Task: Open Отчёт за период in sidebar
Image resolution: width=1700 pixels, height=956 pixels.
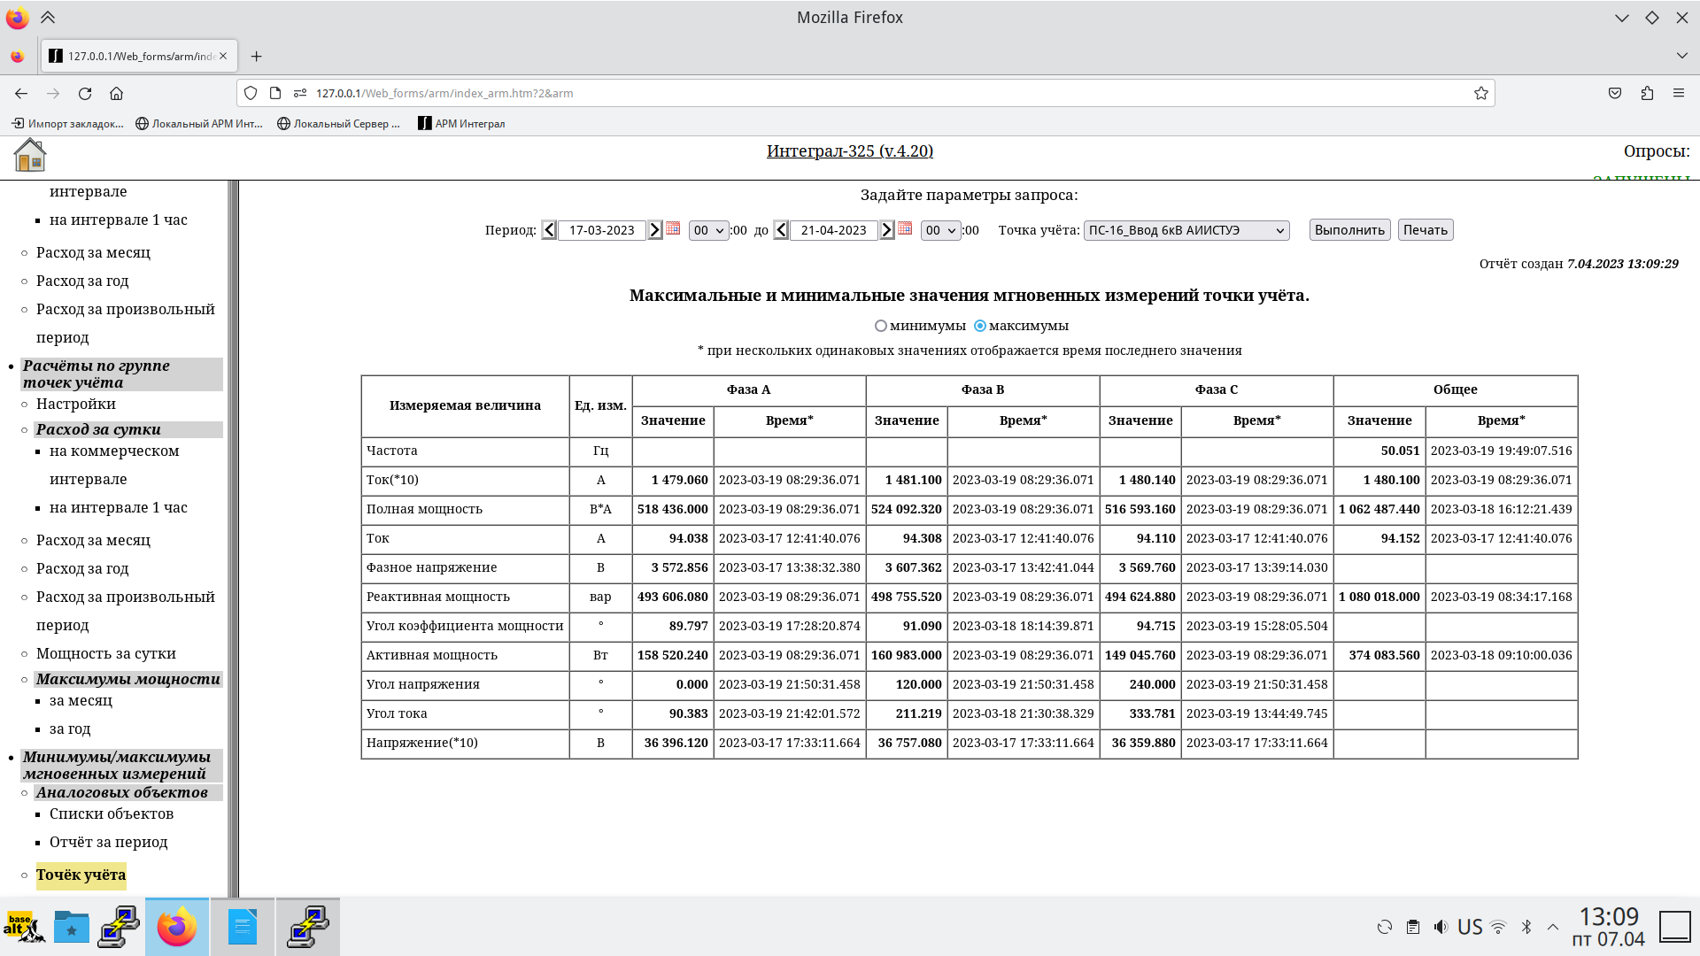Action: click(109, 843)
